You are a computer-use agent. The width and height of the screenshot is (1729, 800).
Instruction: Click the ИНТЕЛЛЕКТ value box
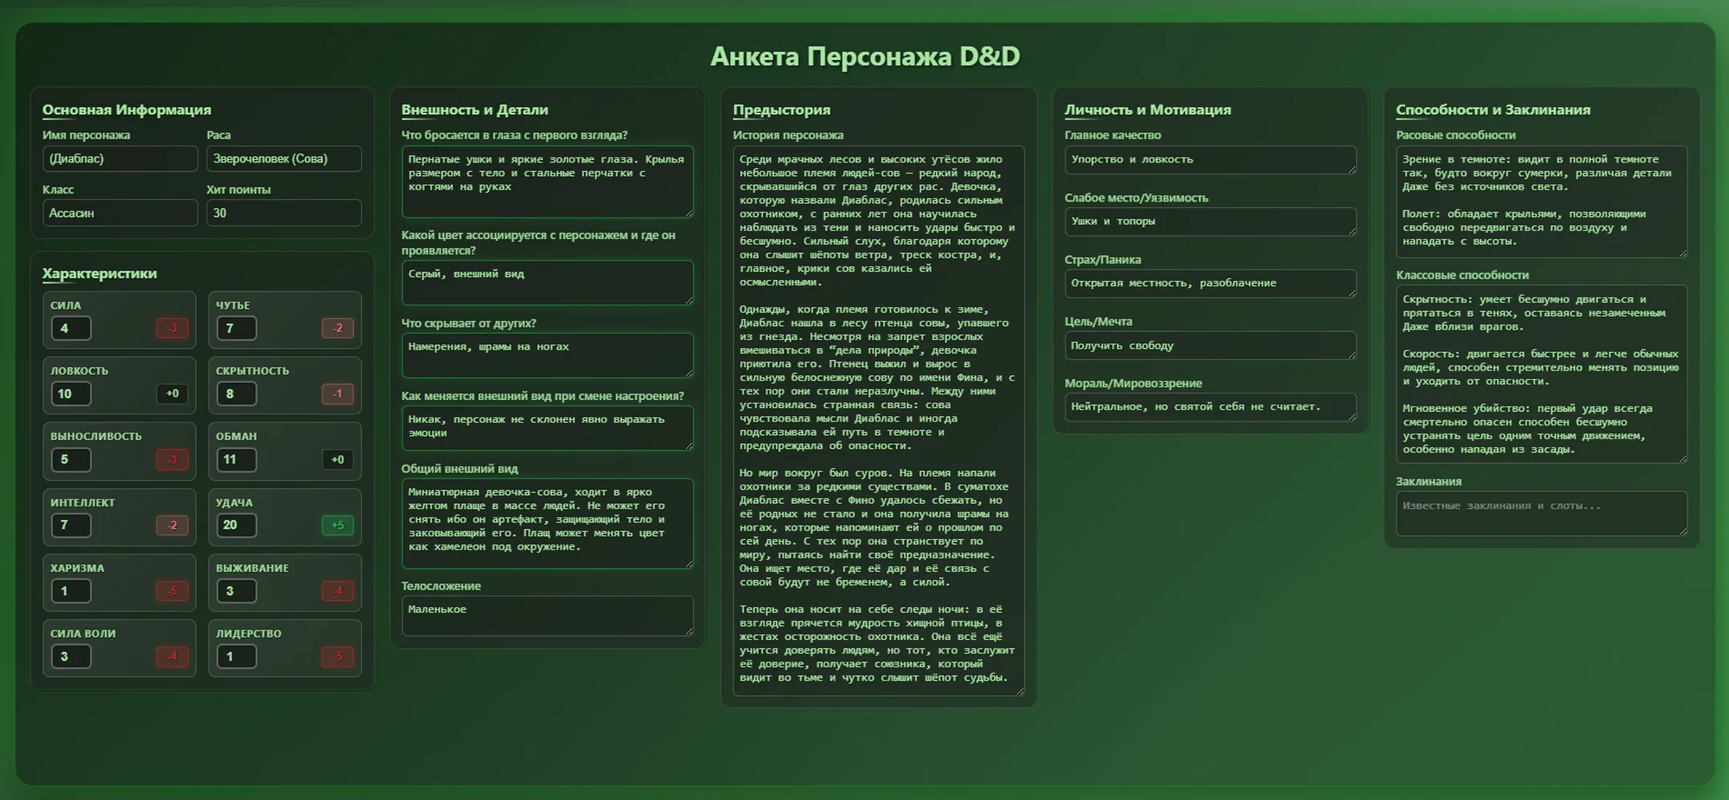coord(71,525)
